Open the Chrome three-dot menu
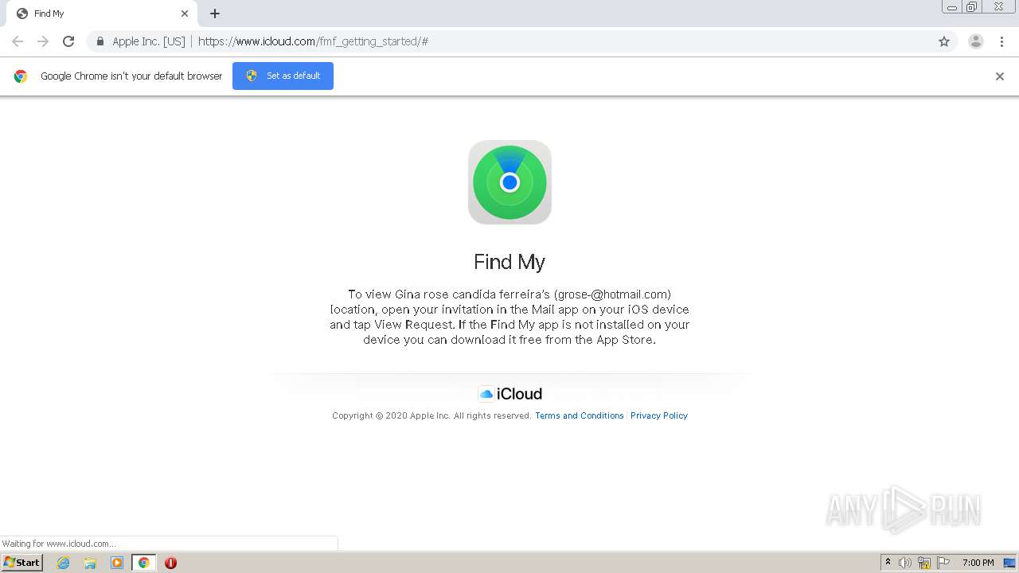Screen dimensions: 1019x573 pyautogui.click(x=1002, y=41)
